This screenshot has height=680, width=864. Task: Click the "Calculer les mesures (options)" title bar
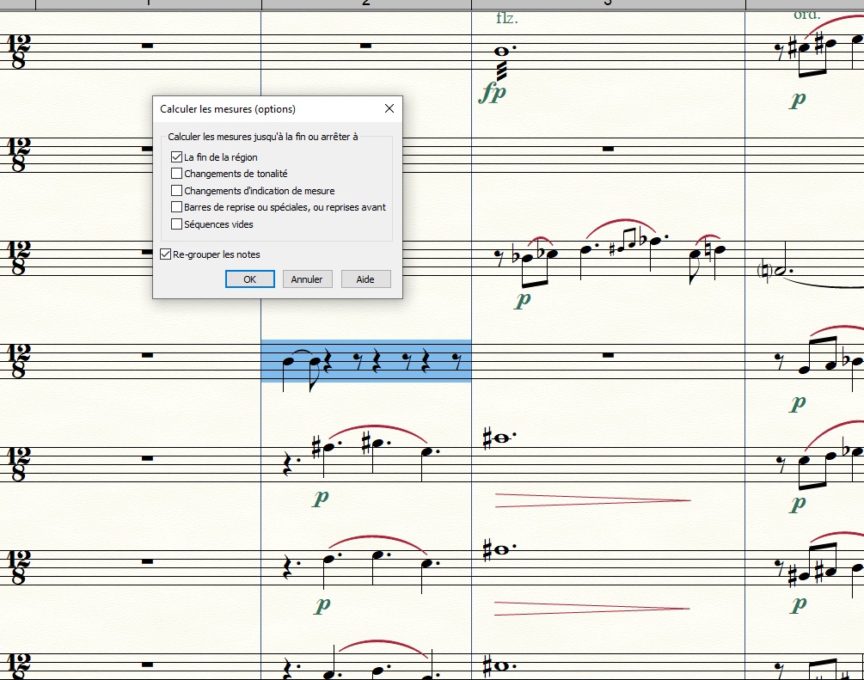(258, 109)
